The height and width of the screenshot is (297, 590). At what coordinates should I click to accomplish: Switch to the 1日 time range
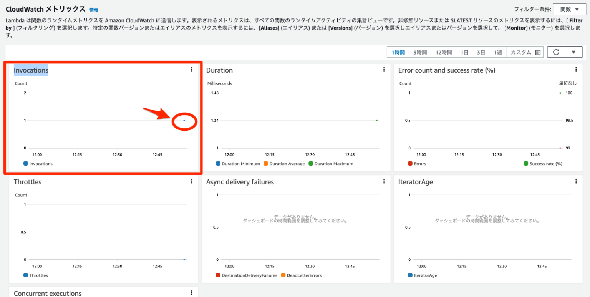pyautogui.click(x=464, y=52)
